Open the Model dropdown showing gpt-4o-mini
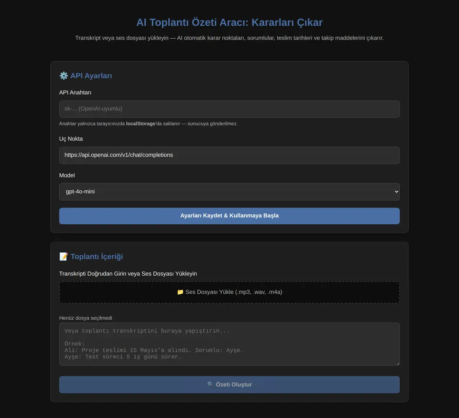 [229, 192]
